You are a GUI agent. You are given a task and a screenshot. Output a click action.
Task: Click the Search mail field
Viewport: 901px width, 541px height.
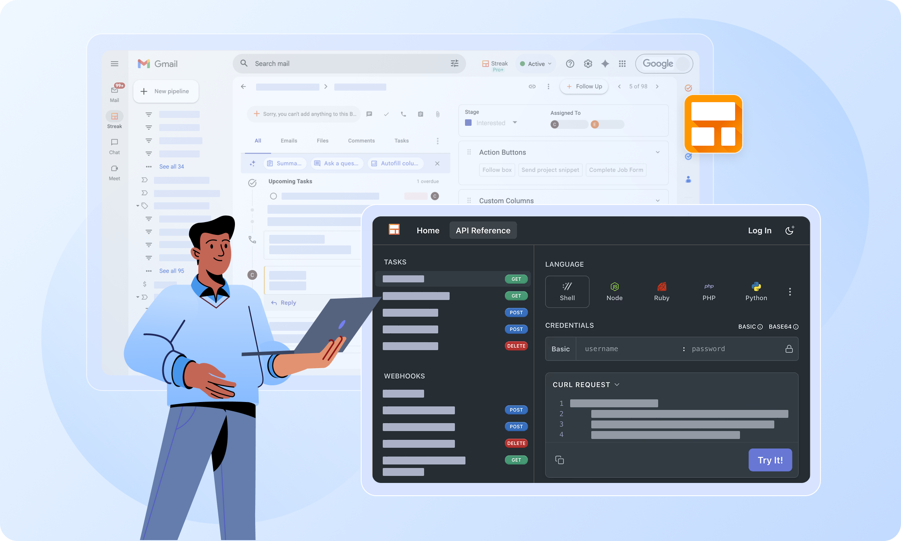tap(349, 64)
